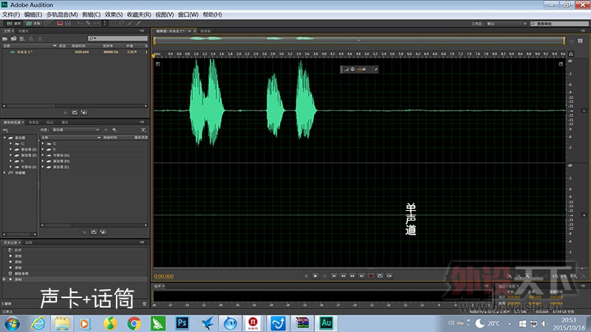The image size is (591, 332).
Task: Click the Play transport button
Action: click(315, 276)
